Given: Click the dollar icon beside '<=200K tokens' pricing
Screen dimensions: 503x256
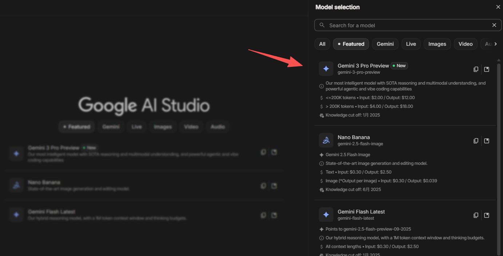Looking at the screenshot, I should (321, 98).
